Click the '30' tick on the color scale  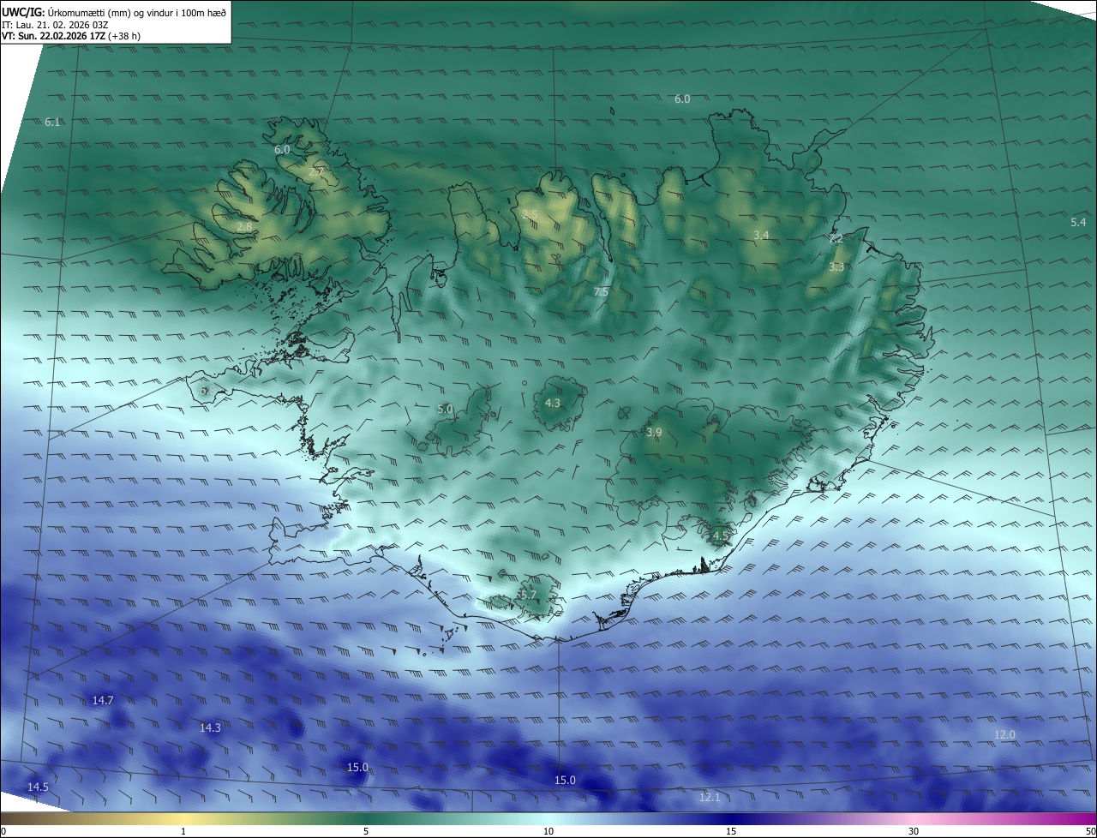point(914,831)
